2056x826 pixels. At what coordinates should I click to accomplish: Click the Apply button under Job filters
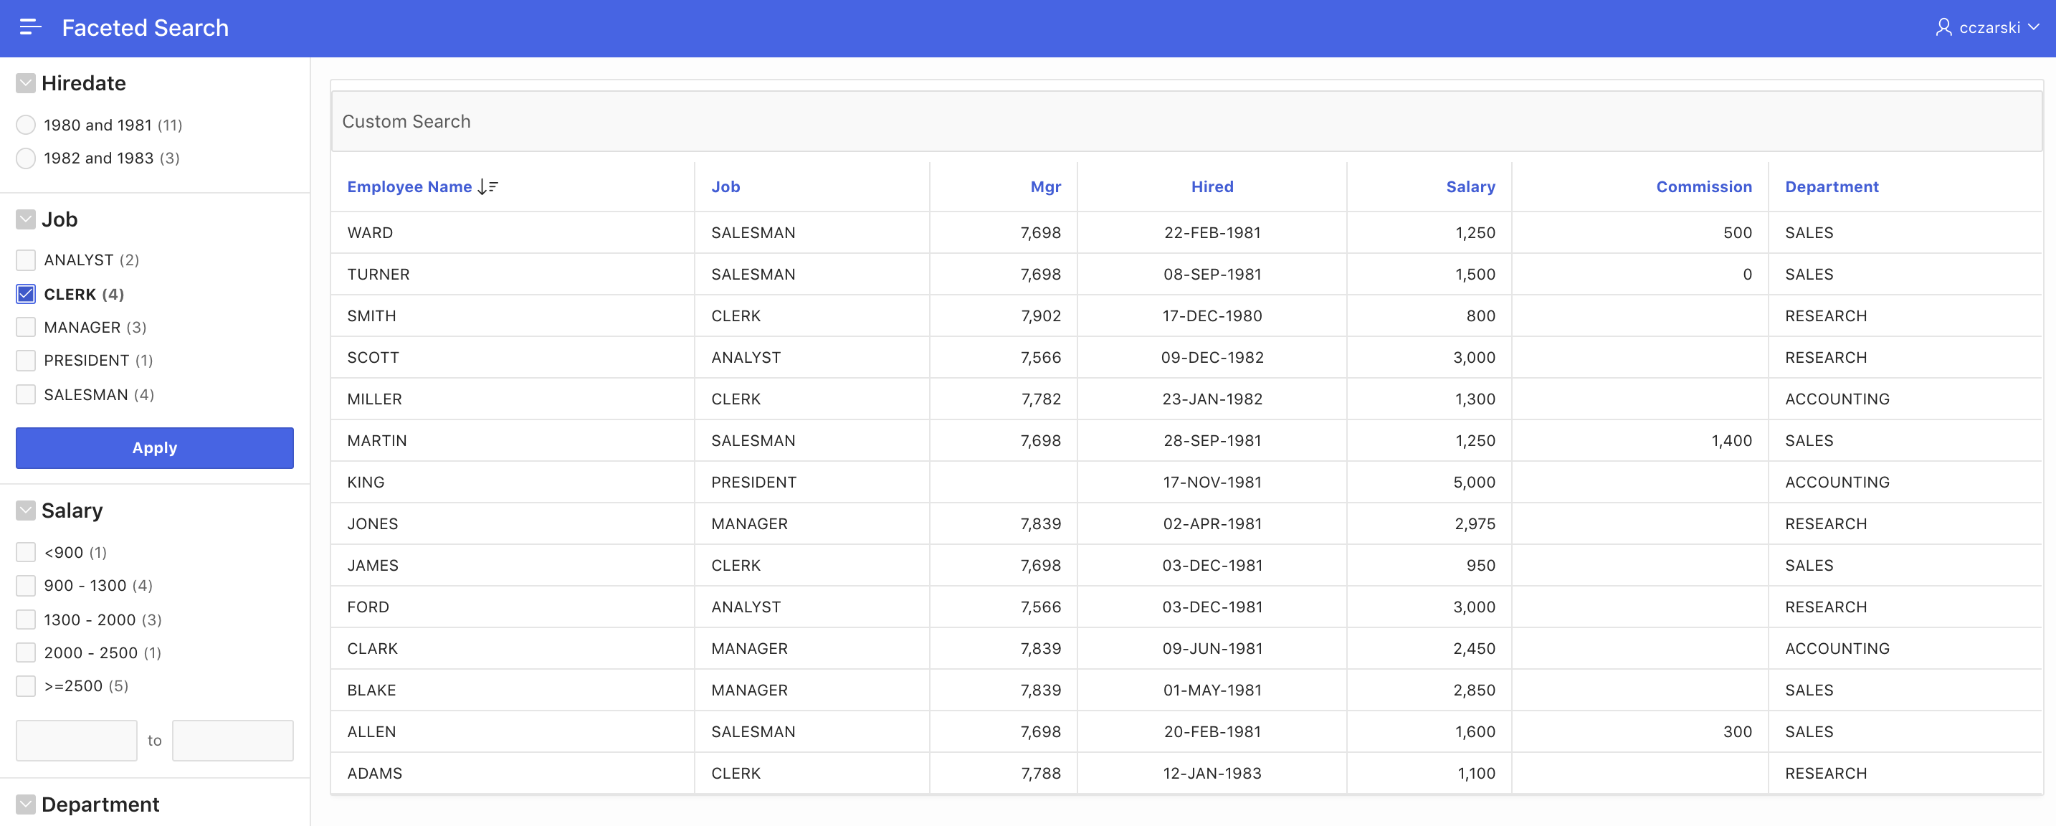pos(154,447)
